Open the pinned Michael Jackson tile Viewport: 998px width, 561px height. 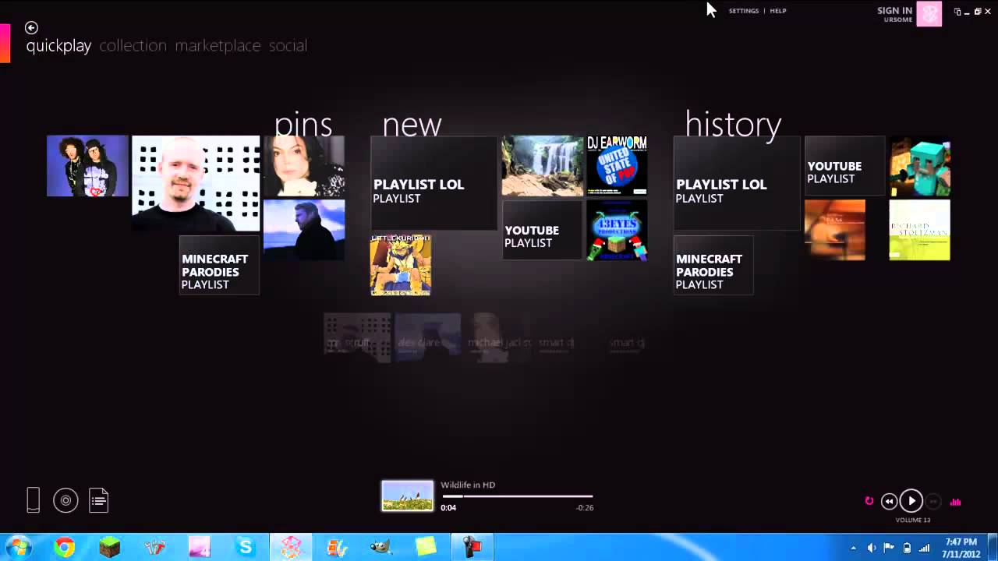304,166
